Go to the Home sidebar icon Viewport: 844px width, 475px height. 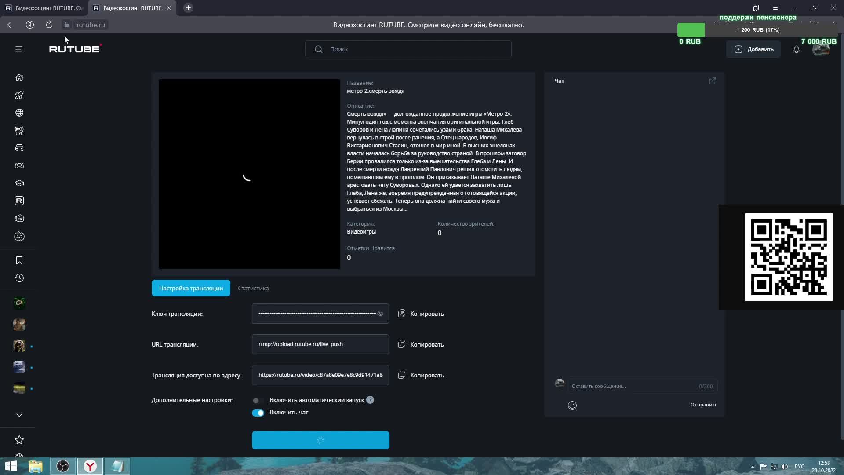[19, 77]
